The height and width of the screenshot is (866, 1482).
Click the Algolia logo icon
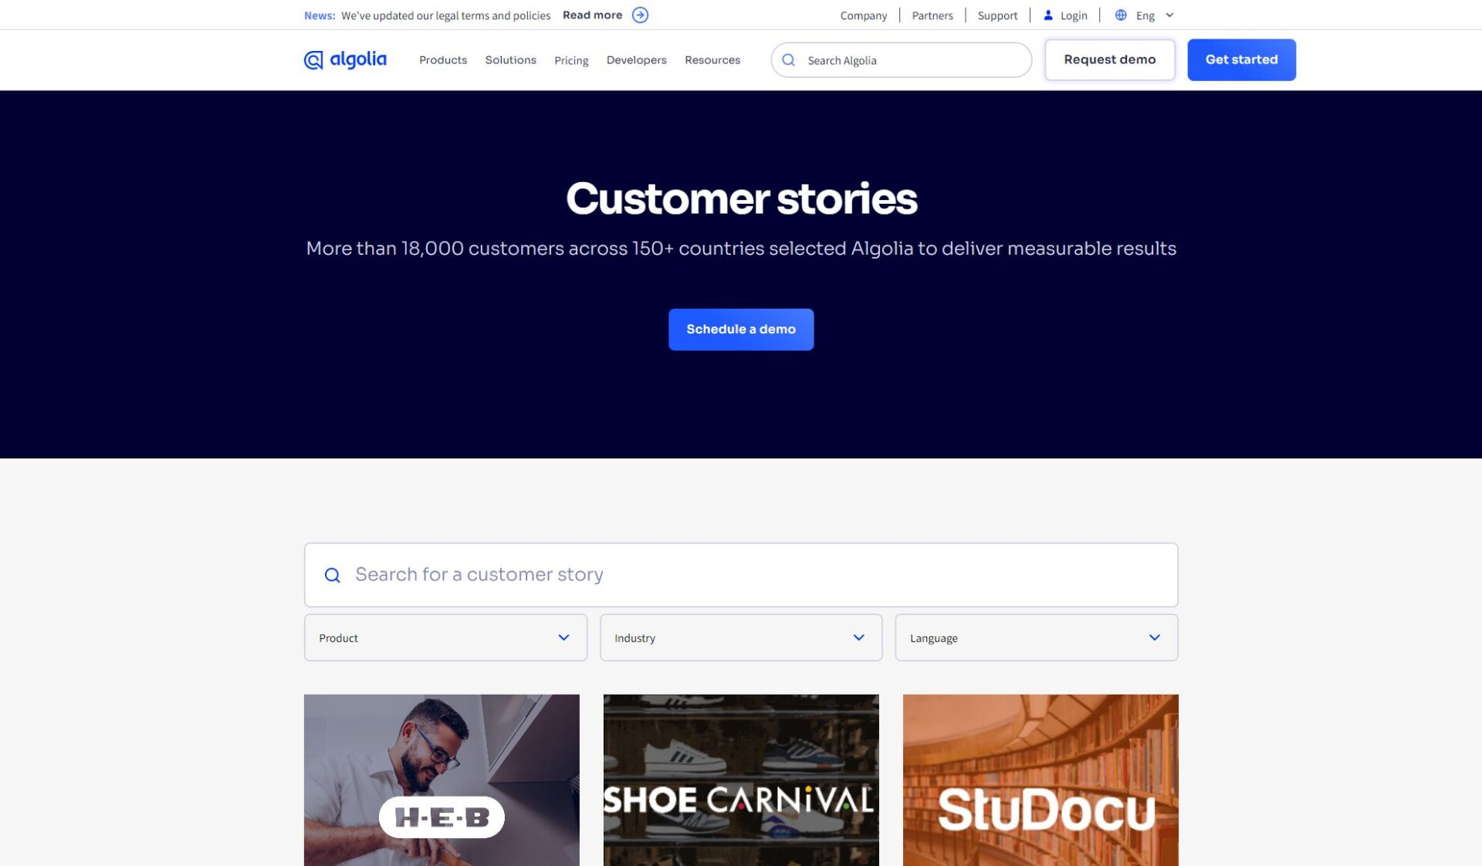313,60
